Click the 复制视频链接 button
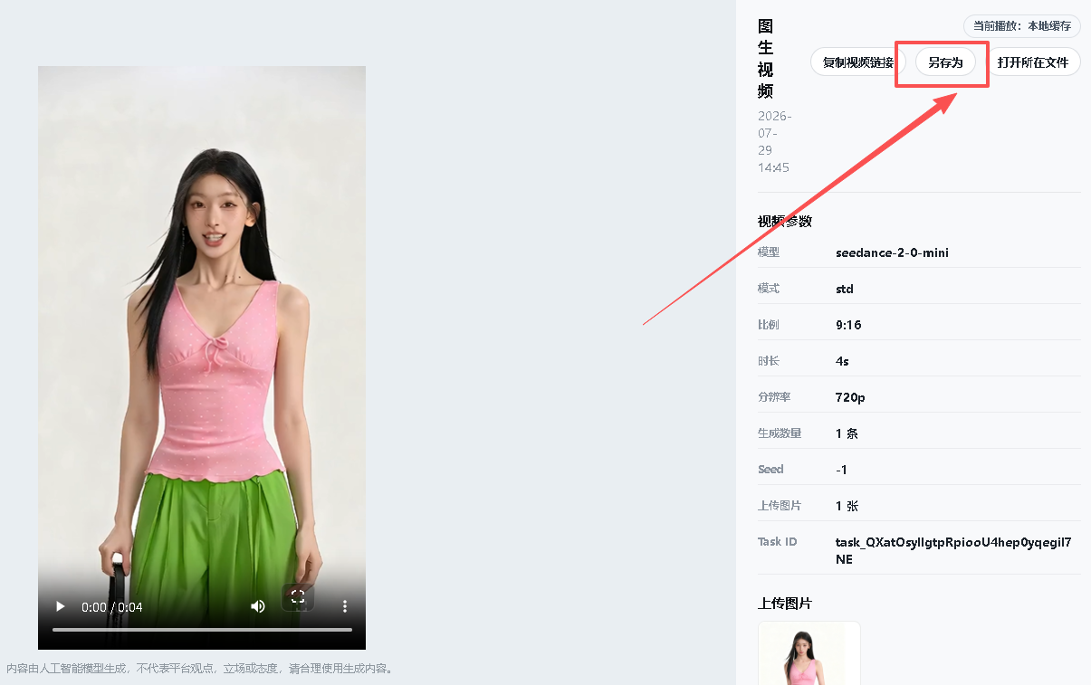This screenshot has width=1091, height=685. [857, 62]
